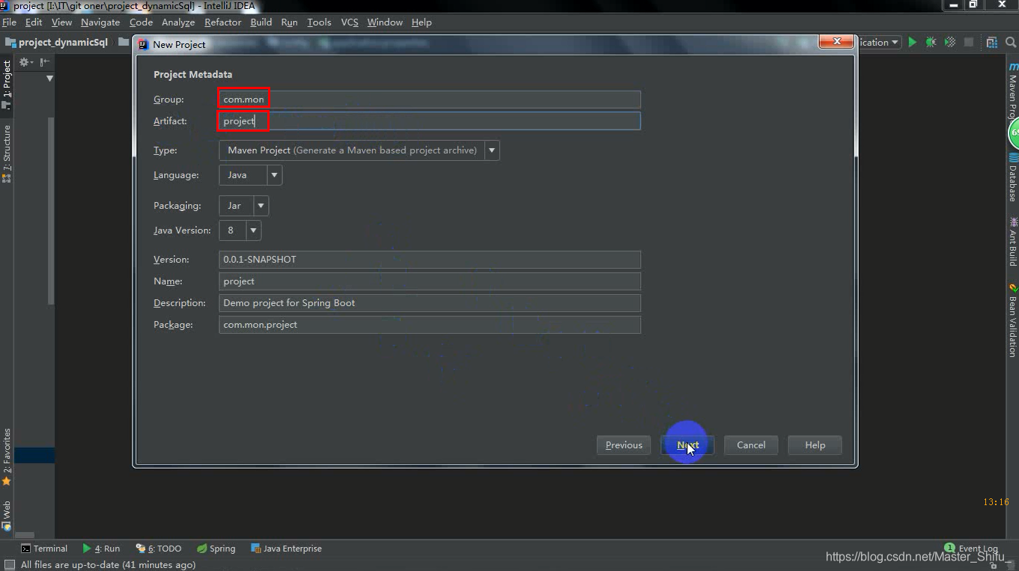Screen dimensions: 1019x571
Task: Open the Java Enterprise tool window
Action: (x=286, y=549)
